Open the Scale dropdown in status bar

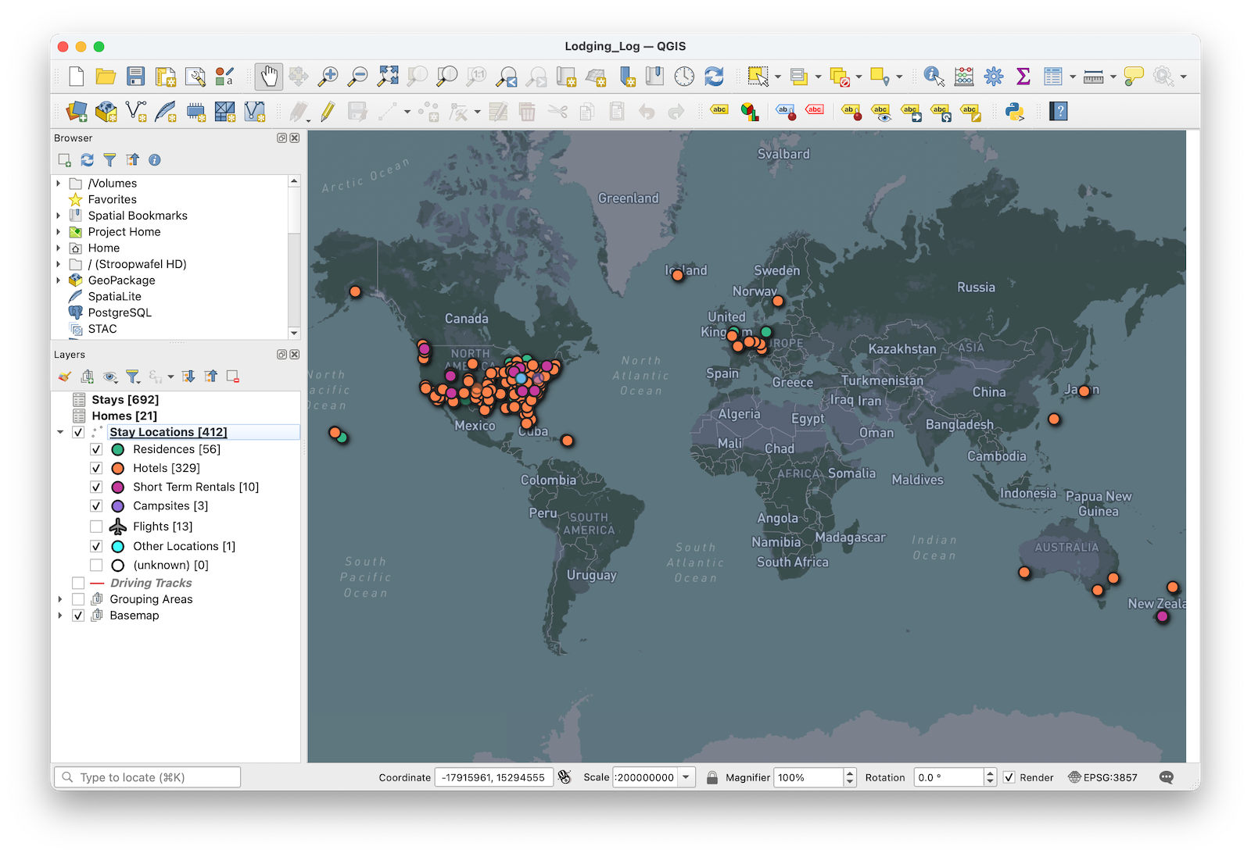coord(686,777)
